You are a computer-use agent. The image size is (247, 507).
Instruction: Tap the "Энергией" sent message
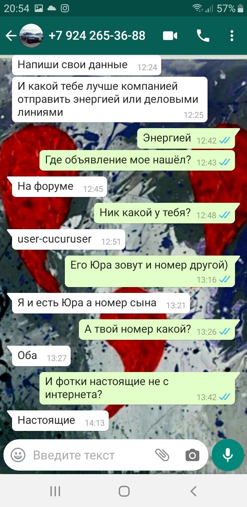pyautogui.click(x=186, y=139)
